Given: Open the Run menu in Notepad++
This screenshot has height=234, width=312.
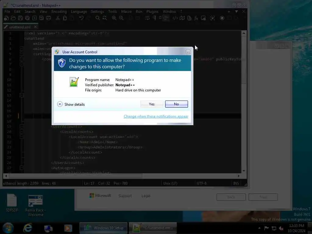Looking at the screenshot, I should [x=139, y=12].
